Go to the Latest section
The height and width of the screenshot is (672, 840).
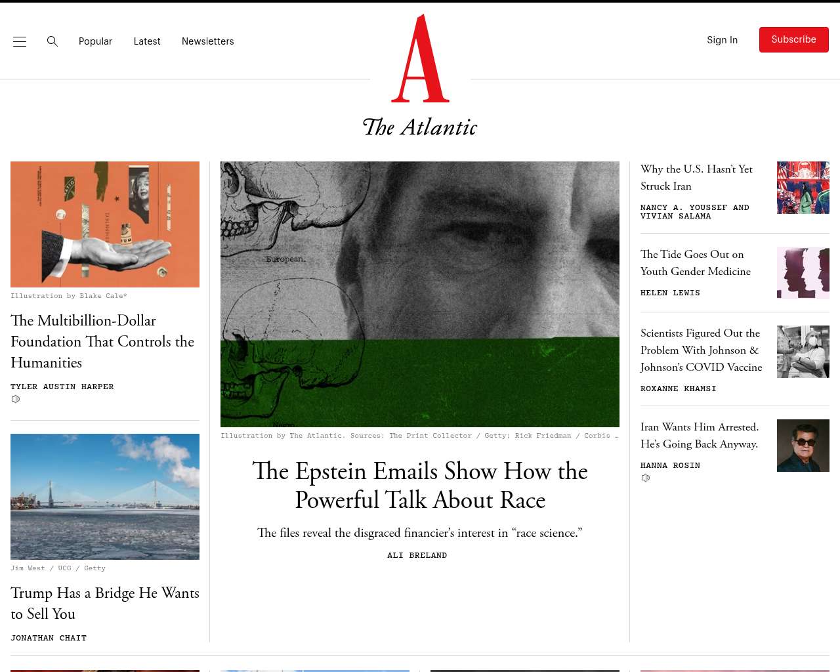point(147,41)
